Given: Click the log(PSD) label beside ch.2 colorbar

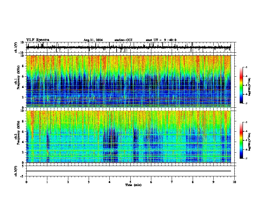Looking at the screenshot, I should tap(249, 142).
